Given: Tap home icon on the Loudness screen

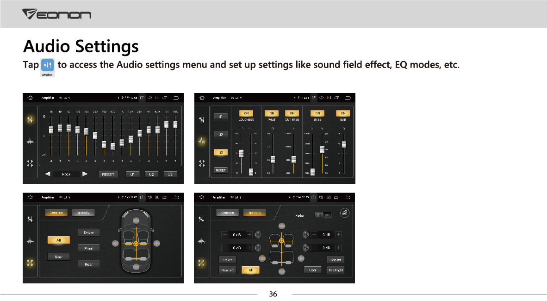Looking at the screenshot, I should (x=202, y=98).
